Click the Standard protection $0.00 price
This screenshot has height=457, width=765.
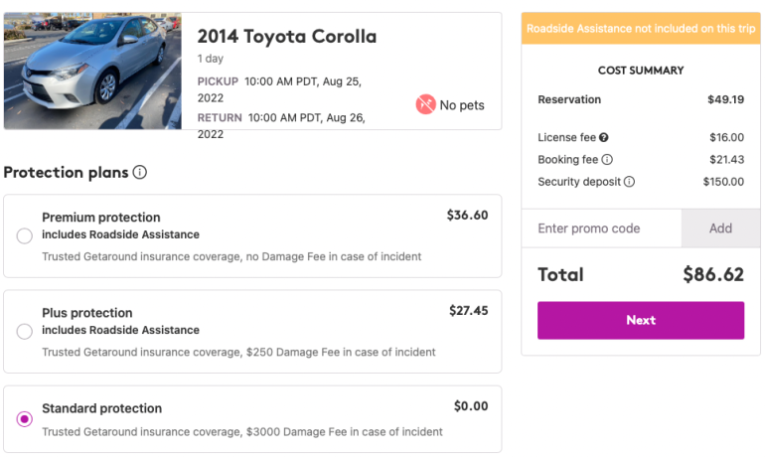[x=471, y=405]
